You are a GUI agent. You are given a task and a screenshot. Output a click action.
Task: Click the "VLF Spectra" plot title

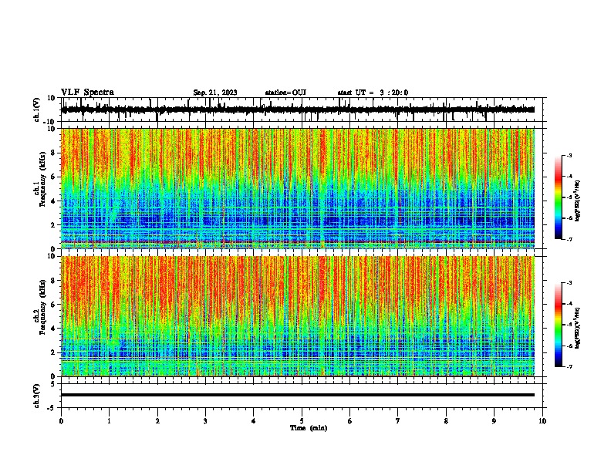87,93
